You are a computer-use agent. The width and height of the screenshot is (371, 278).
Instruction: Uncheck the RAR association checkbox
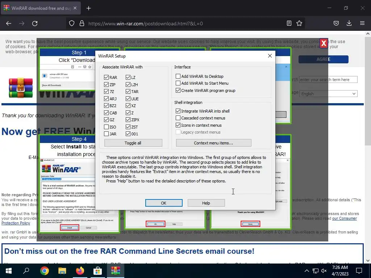[106, 77]
